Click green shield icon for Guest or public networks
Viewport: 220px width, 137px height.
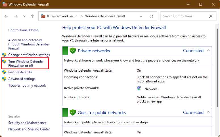pos(73,113)
